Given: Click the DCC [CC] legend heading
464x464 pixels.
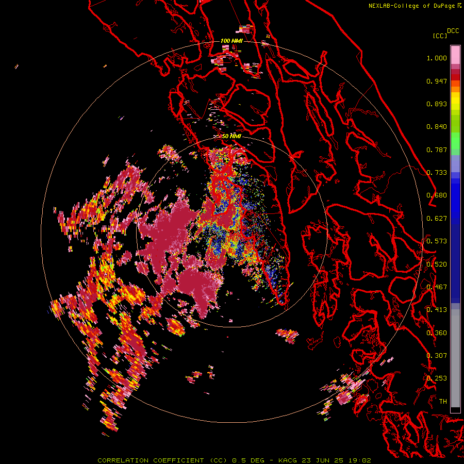Looking at the screenshot, I should (446, 33).
